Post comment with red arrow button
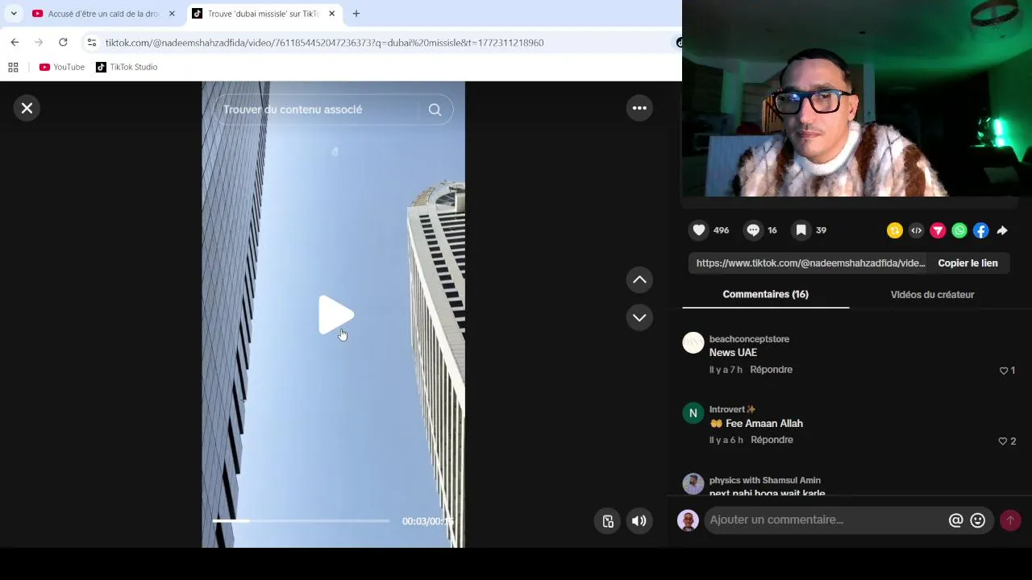 [1010, 520]
